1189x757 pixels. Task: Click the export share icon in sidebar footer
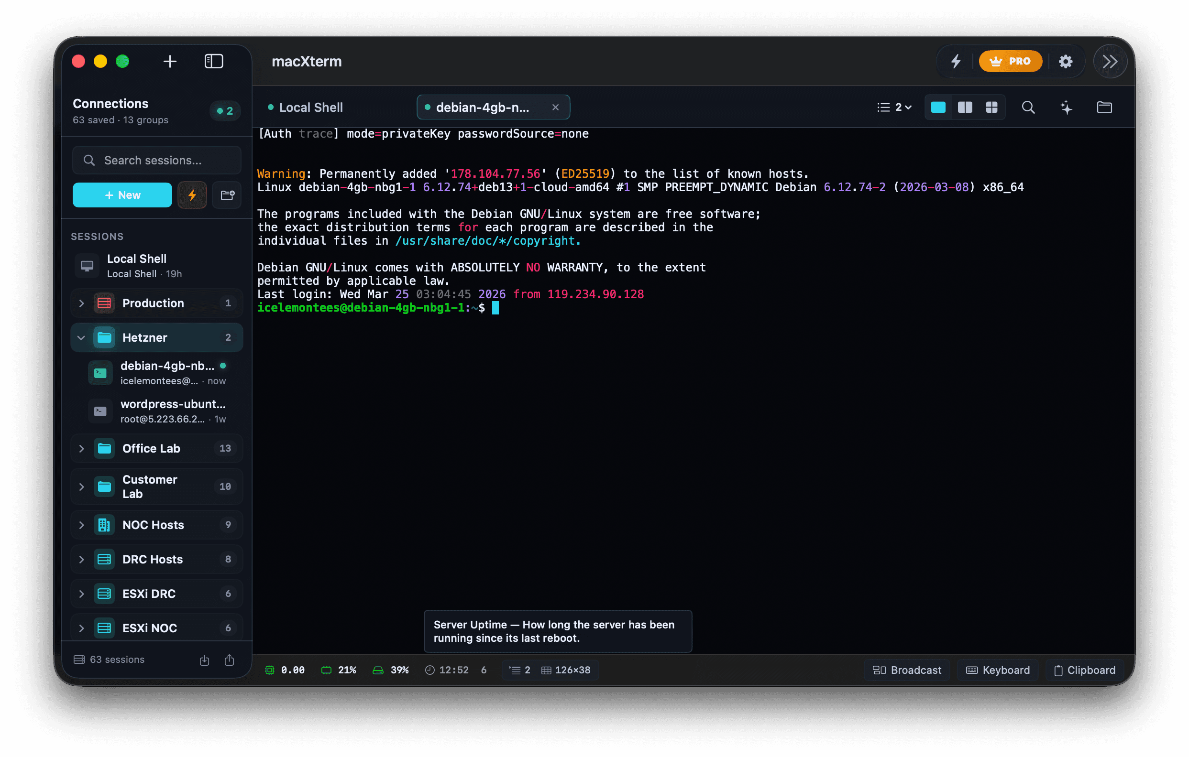click(229, 660)
